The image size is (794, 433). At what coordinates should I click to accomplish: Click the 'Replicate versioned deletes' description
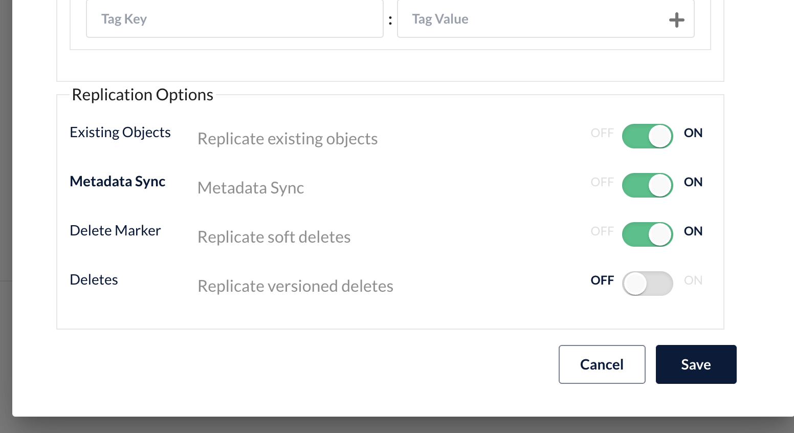click(x=295, y=286)
